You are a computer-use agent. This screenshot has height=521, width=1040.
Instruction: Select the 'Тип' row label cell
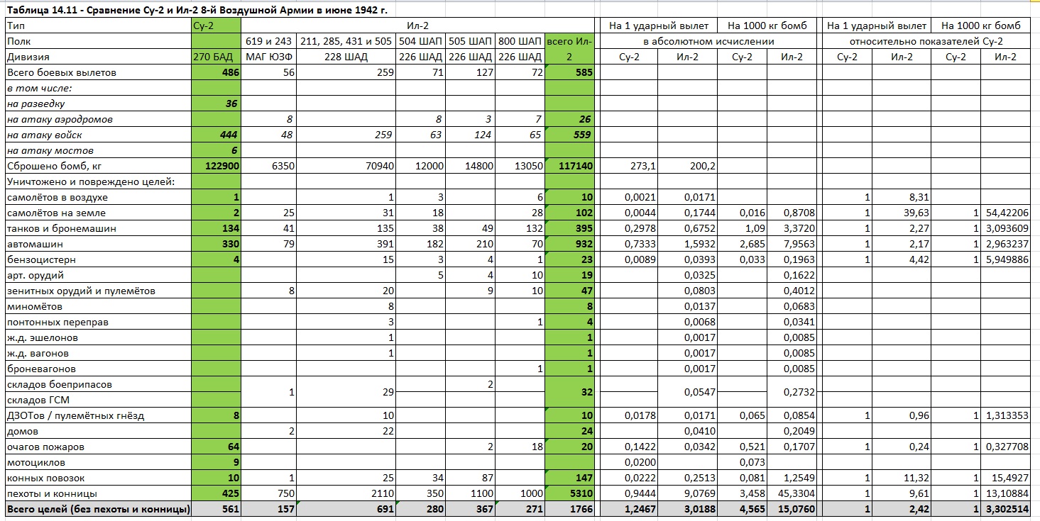click(98, 26)
